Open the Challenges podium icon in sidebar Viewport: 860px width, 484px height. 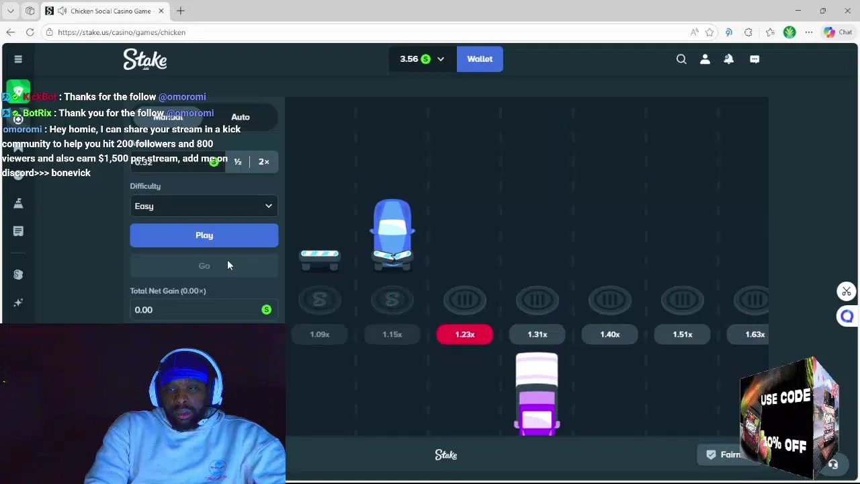[18, 203]
